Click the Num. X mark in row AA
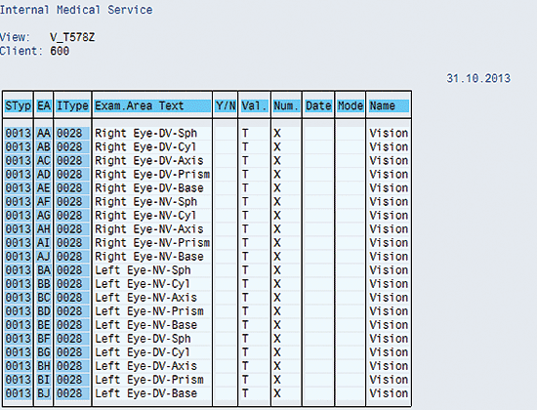Screen dimensions: 537x410 [277, 133]
